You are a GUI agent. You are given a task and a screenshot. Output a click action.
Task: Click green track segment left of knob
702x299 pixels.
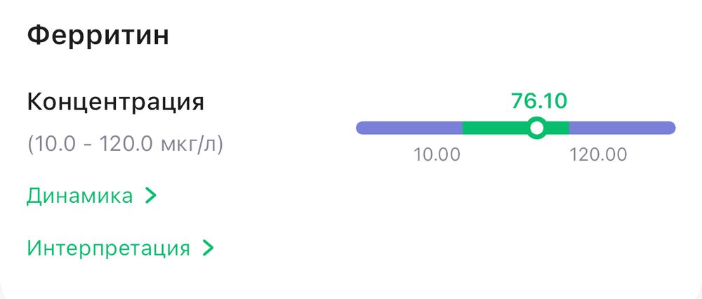coord(494,128)
